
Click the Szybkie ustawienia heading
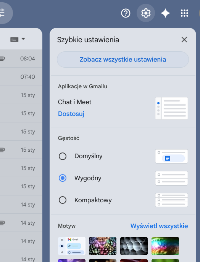click(x=88, y=40)
